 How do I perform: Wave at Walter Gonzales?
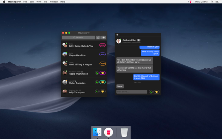pyautogui.click(x=103, y=82)
